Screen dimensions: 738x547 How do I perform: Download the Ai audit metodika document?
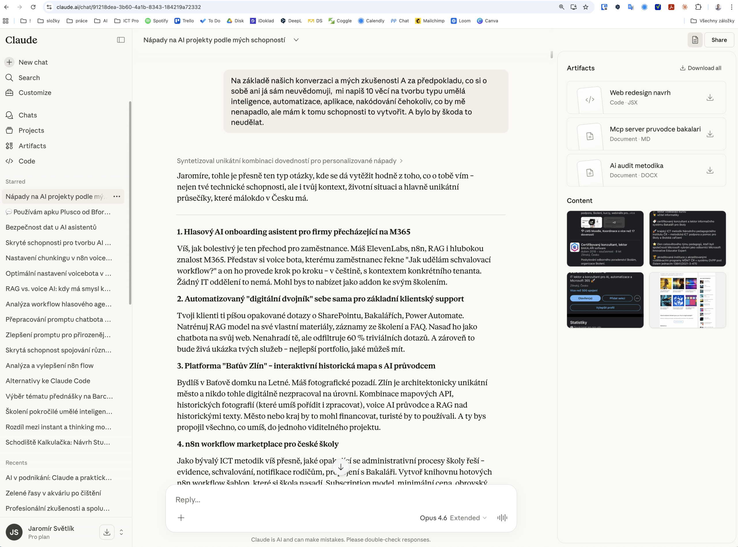(x=710, y=170)
